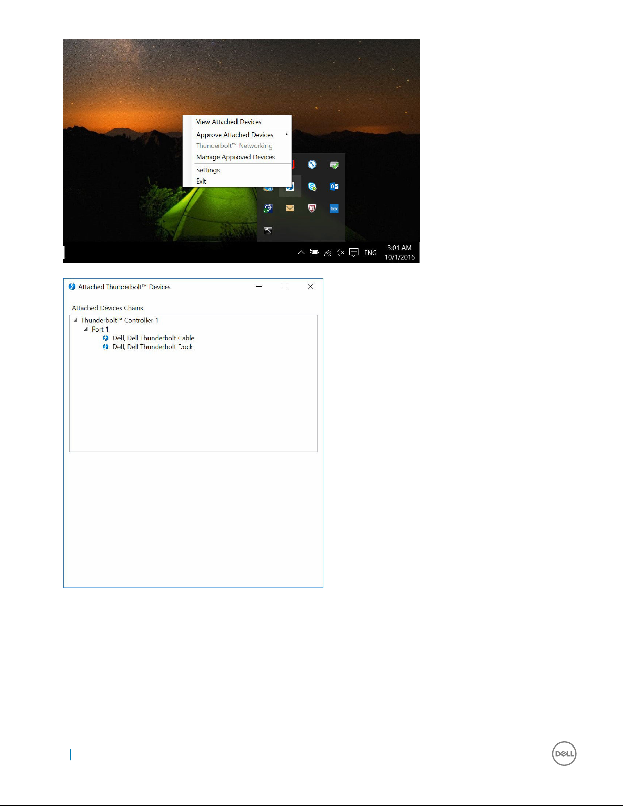623x806 pixels.
Task: Open the Outlook tray icon
Action: [x=334, y=186]
